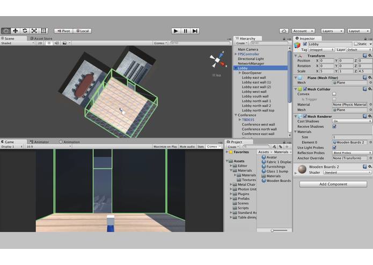Viewport: 373px width, 265px height.
Task: Open Mesh Collider help book icon
Action: pyautogui.click(x=364, y=89)
